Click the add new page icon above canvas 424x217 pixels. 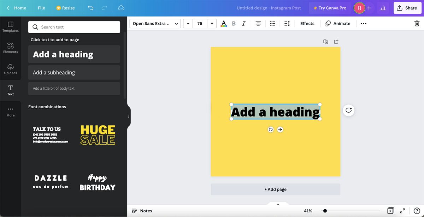pos(336,42)
